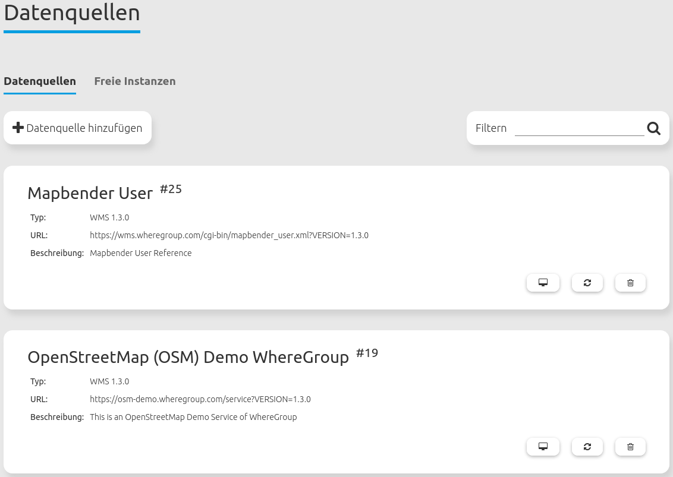
Task: Click the osm-demo.wheregroup.com service URL
Action: click(x=200, y=399)
